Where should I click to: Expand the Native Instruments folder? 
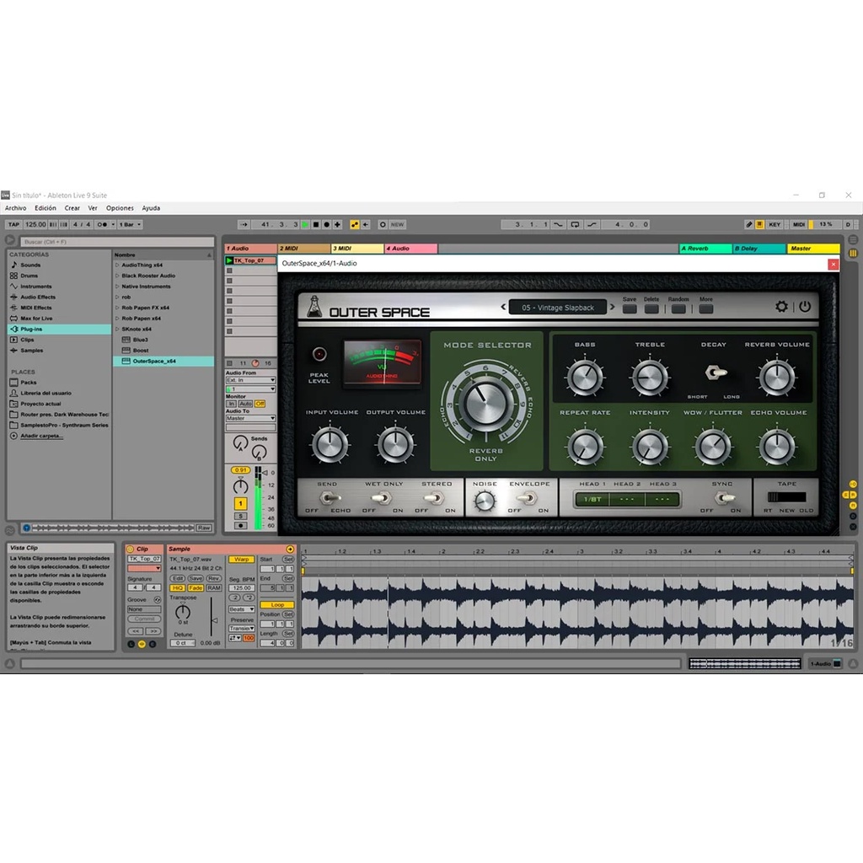tap(117, 287)
